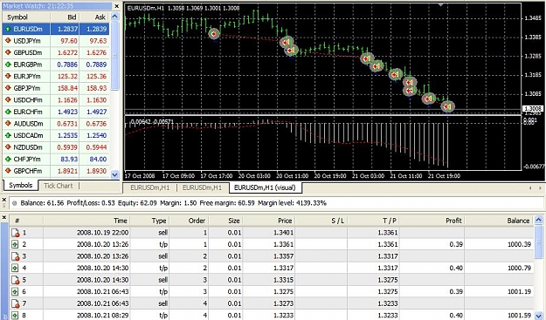Click the GBPUSDm direction arrow icon

[7, 52]
